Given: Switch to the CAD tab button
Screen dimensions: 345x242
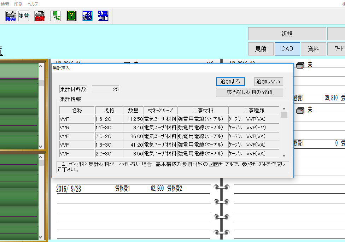Looking at the screenshot, I should (x=287, y=49).
